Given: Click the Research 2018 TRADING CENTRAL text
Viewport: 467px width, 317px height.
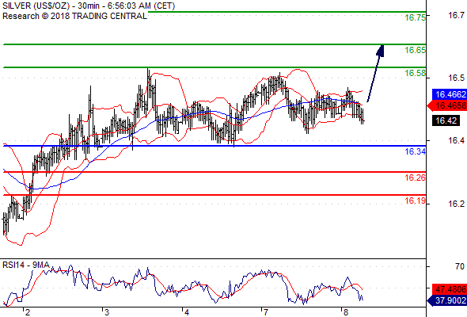Looking at the screenshot, I should pos(74,16).
